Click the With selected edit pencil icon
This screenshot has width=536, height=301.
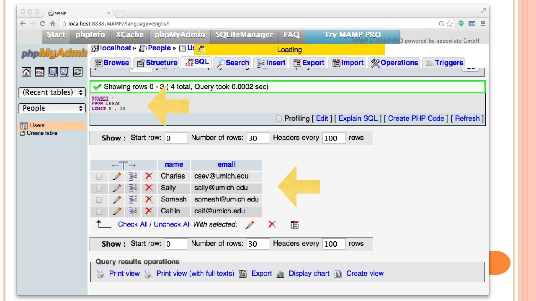point(250,225)
